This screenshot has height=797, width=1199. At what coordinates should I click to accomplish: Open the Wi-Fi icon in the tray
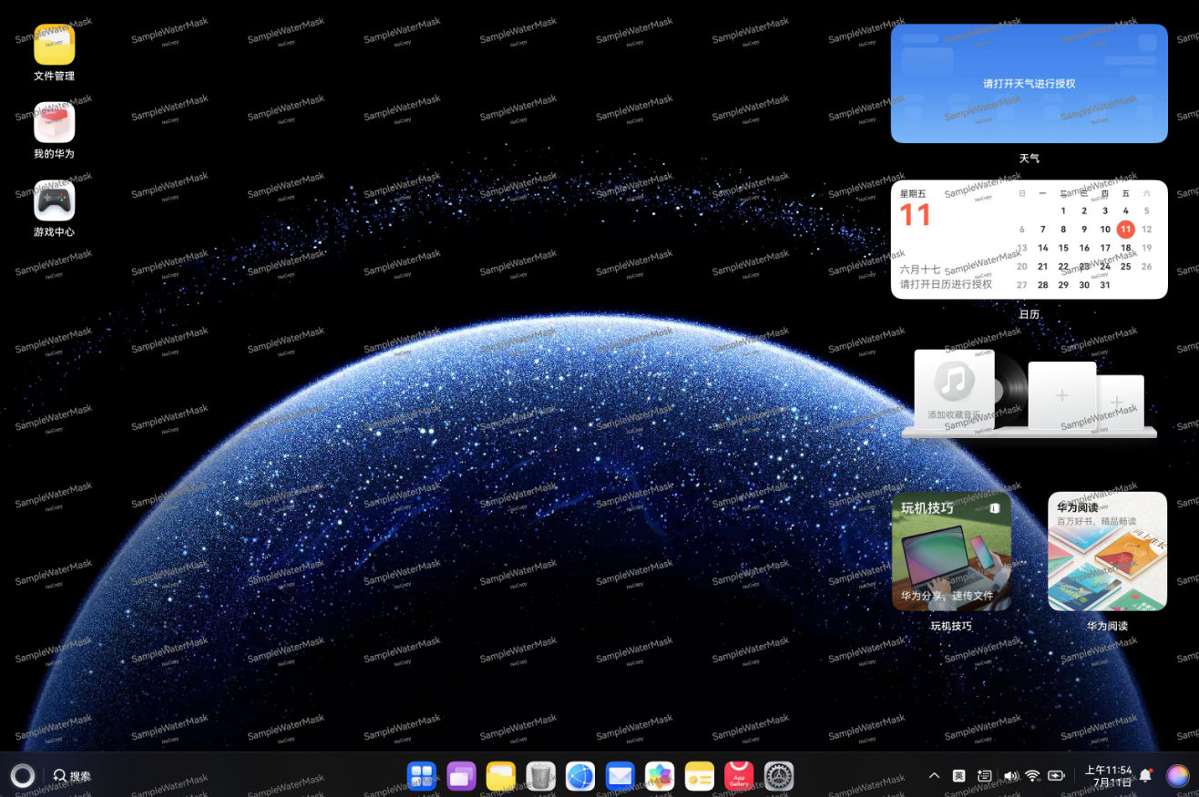1032,776
